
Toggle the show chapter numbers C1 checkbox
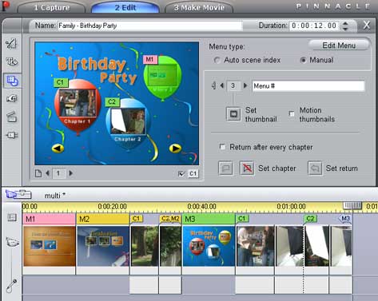click(181, 174)
